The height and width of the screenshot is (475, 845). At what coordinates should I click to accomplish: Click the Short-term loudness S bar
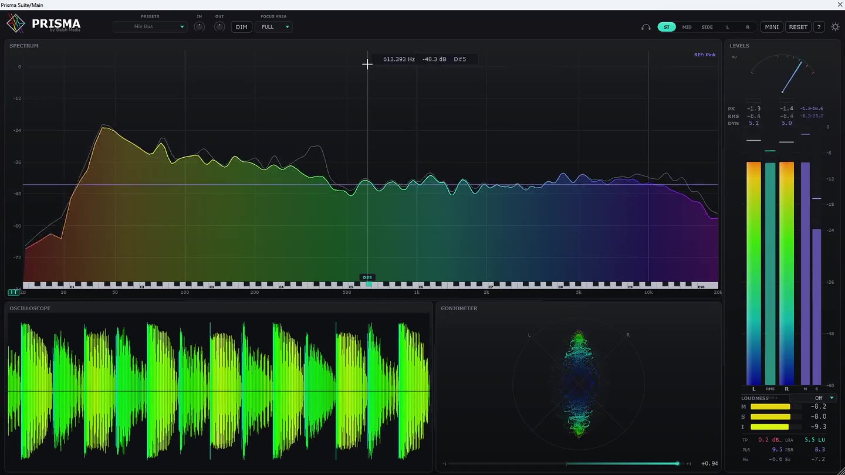(775, 416)
